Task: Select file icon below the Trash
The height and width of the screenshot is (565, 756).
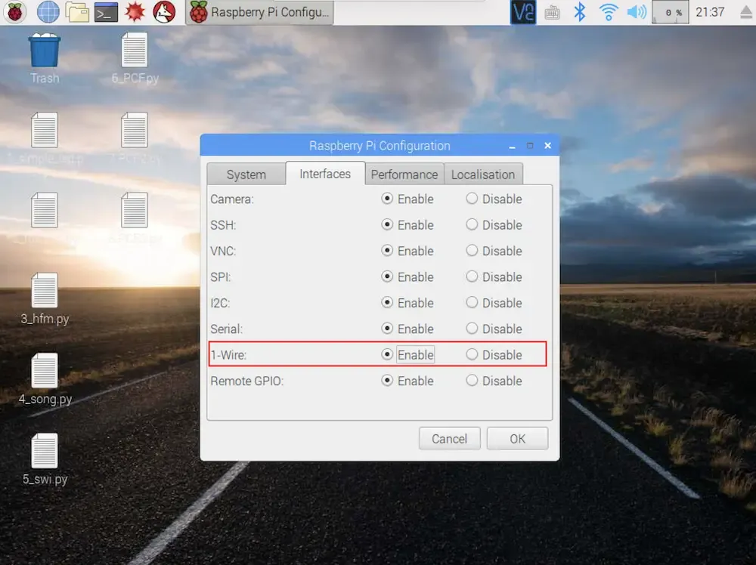Action: click(45, 130)
